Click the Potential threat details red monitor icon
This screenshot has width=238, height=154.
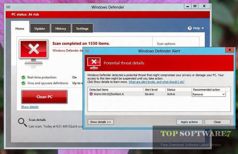tap(94, 63)
